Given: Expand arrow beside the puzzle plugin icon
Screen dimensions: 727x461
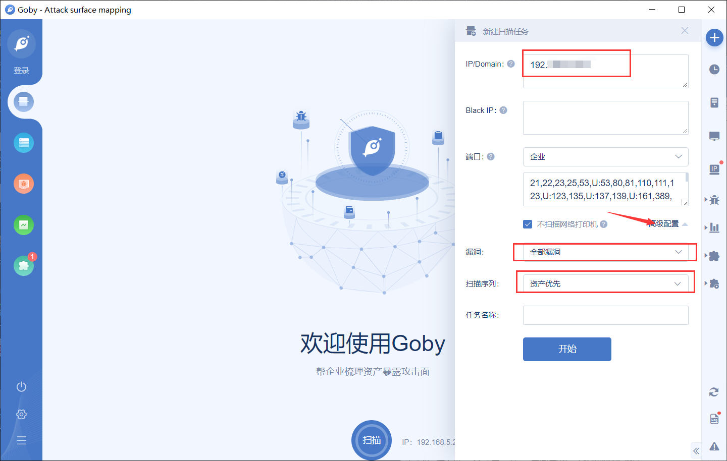Looking at the screenshot, I should click(x=706, y=256).
